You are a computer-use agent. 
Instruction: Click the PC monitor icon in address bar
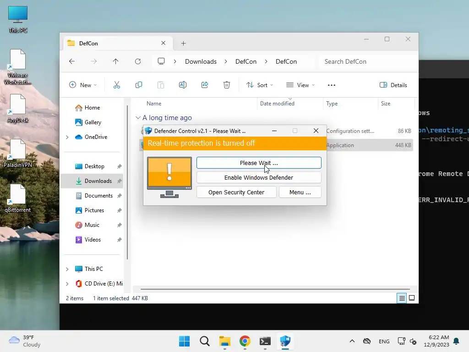(x=161, y=61)
